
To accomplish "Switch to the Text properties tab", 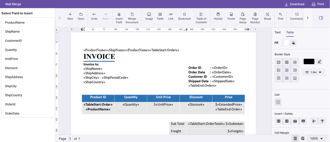I will [x=278, y=32].
